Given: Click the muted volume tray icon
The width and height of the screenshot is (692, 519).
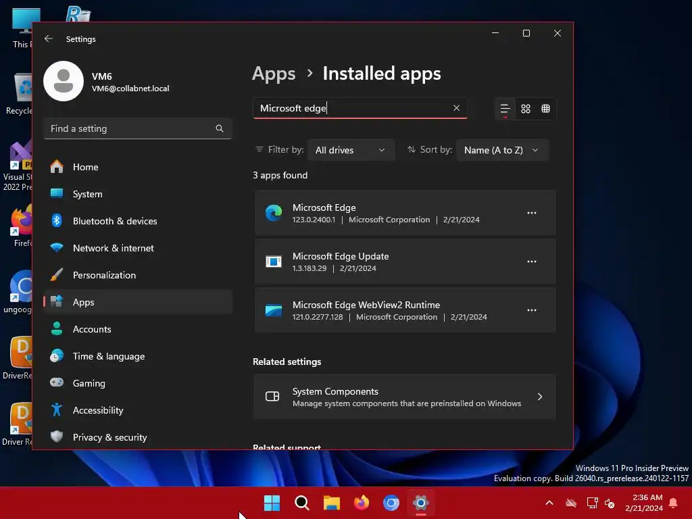Looking at the screenshot, I should click(x=610, y=503).
